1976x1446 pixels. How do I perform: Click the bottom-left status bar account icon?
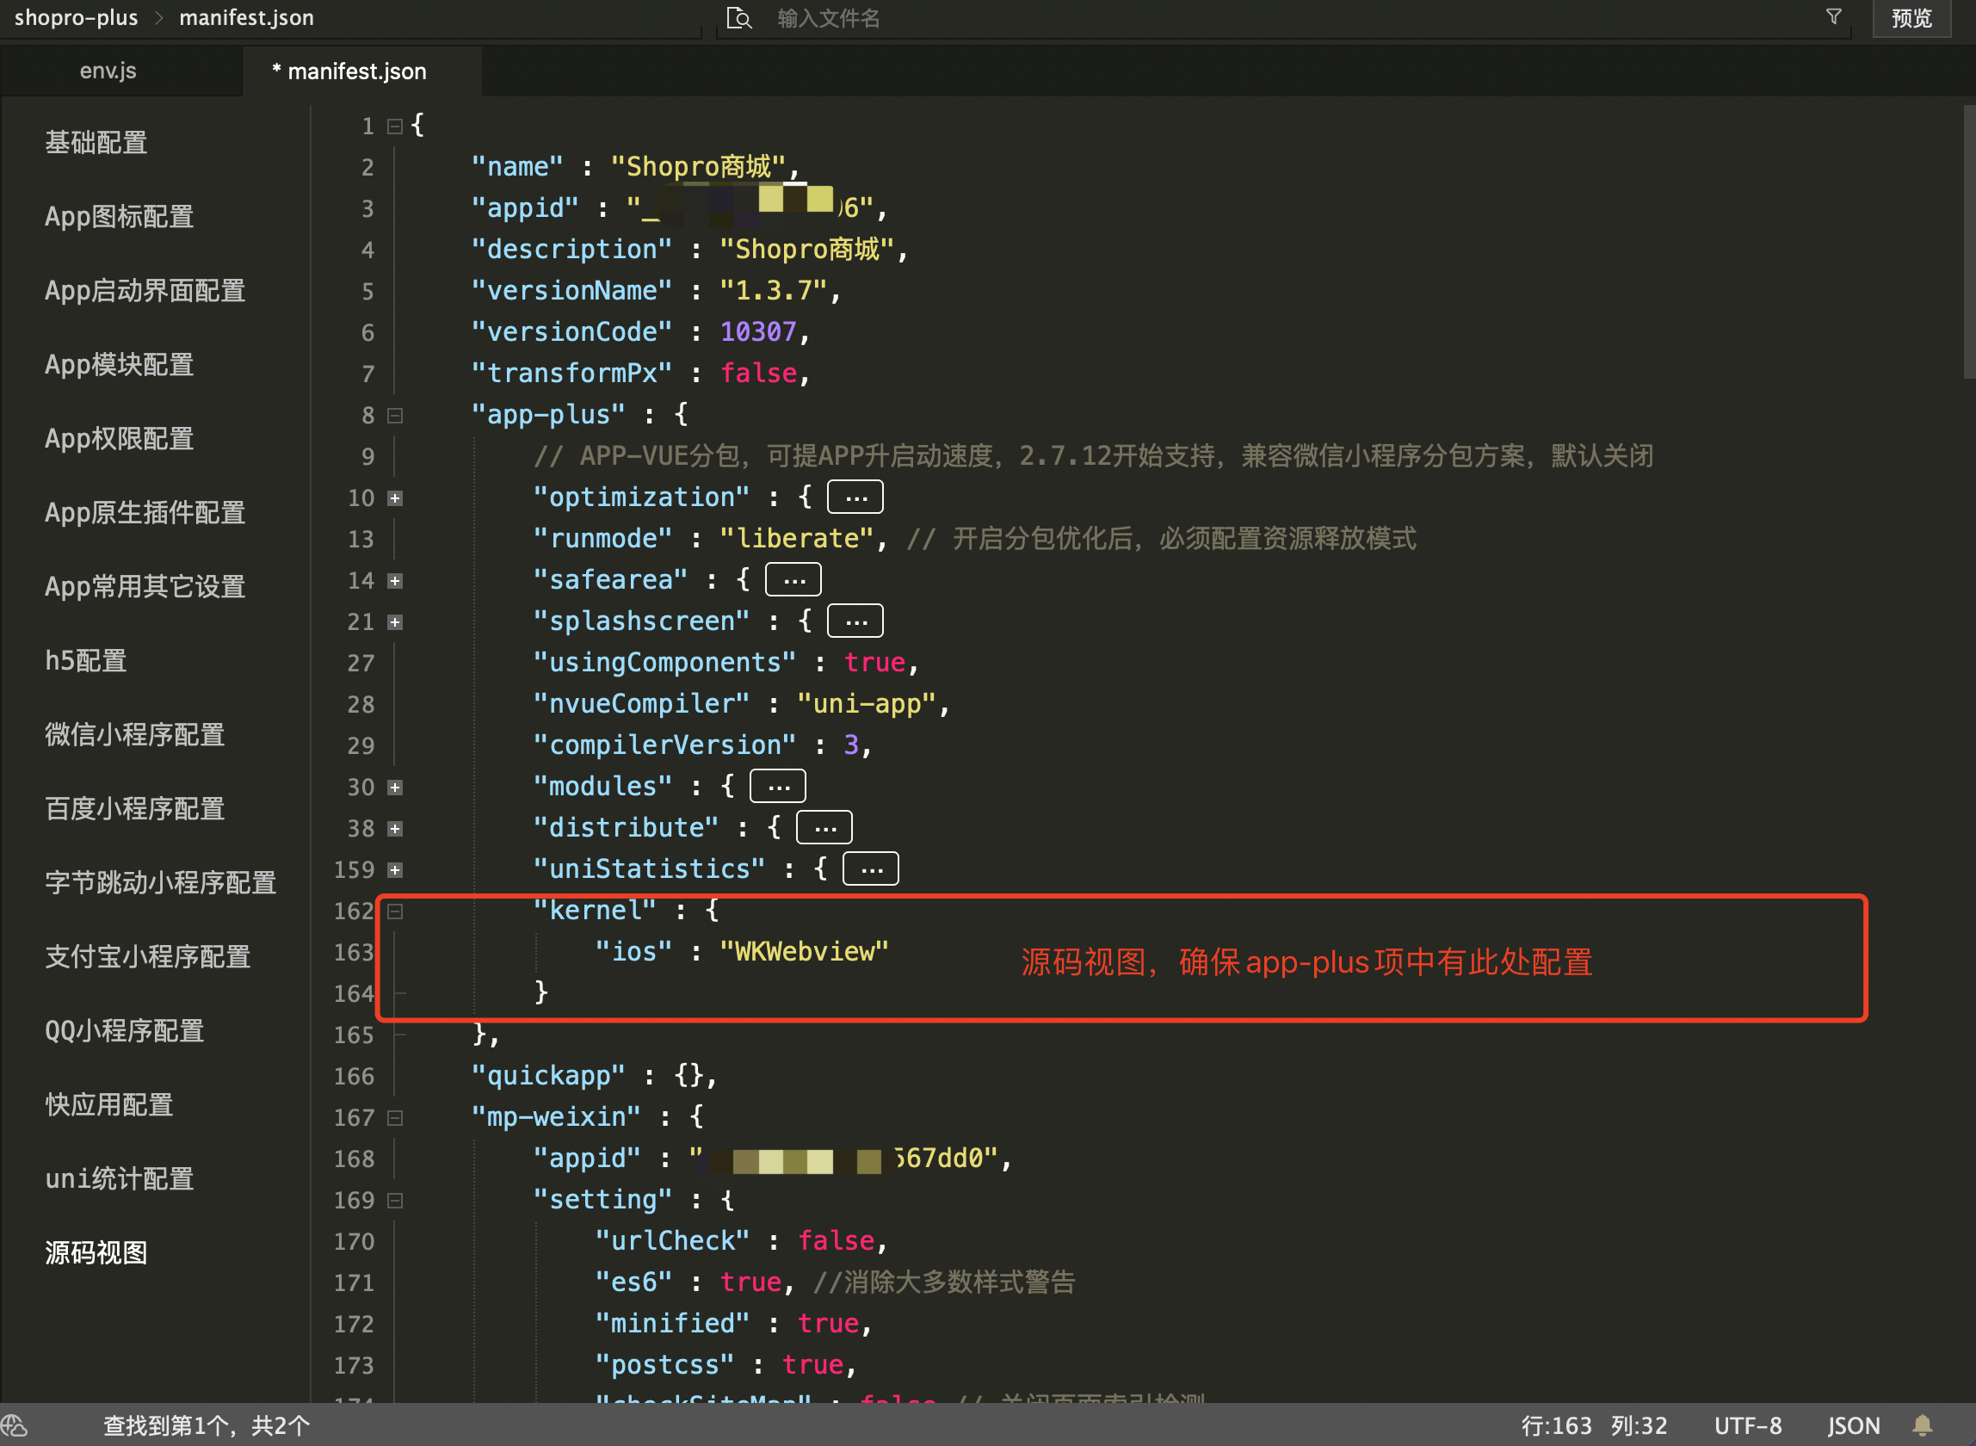[x=15, y=1425]
